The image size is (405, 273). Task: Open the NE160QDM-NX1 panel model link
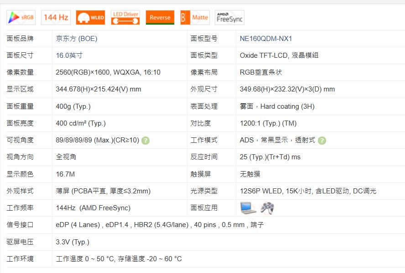point(266,39)
